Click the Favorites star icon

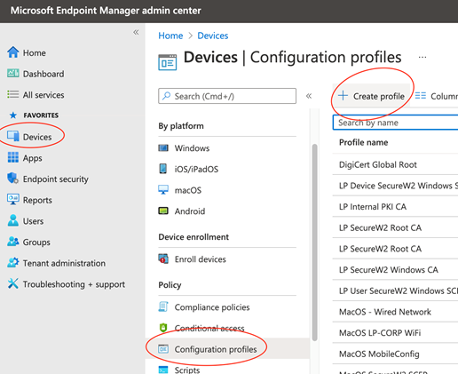click(x=13, y=115)
